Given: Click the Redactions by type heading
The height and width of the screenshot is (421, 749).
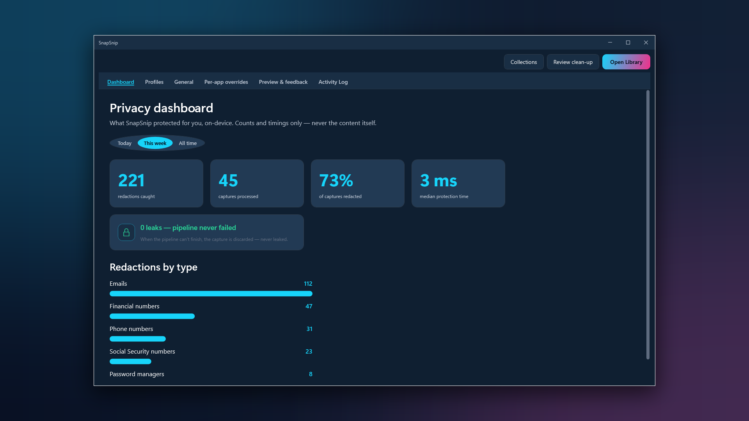Looking at the screenshot, I should pyautogui.click(x=153, y=267).
